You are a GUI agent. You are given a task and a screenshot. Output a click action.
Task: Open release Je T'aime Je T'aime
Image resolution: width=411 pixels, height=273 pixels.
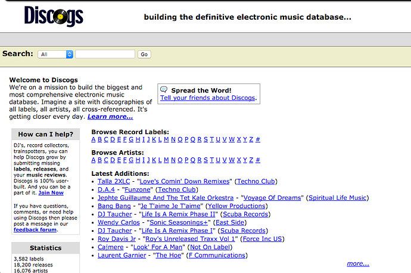(170, 206)
